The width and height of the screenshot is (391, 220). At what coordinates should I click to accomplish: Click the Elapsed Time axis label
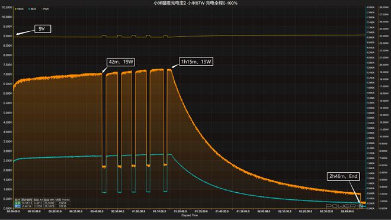[190, 215]
